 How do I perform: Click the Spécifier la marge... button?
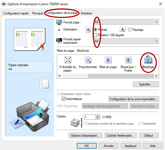[144, 106]
